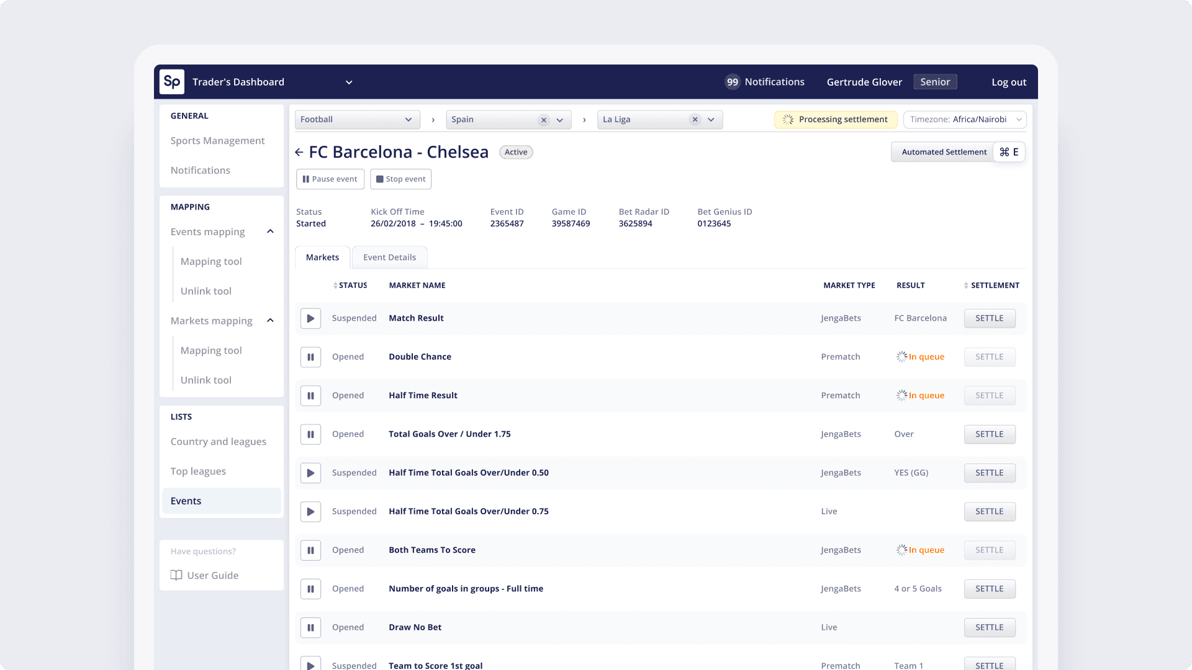
Task: Click the 99 notifications badge
Action: click(x=733, y=82)
